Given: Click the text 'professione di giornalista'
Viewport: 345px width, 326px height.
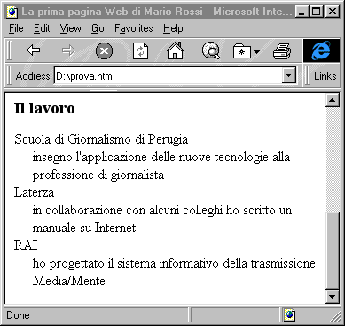Looking at the screenshot, I should point(98,175).
